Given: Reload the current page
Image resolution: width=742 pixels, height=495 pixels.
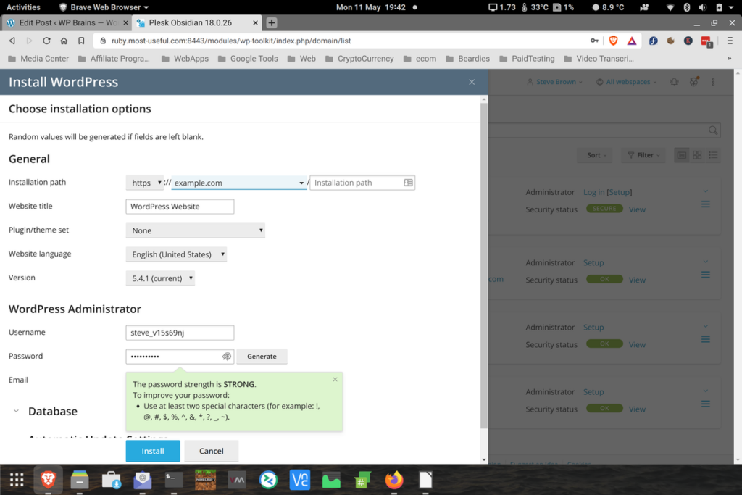Looking at the screenshot, I should [46, 41].
